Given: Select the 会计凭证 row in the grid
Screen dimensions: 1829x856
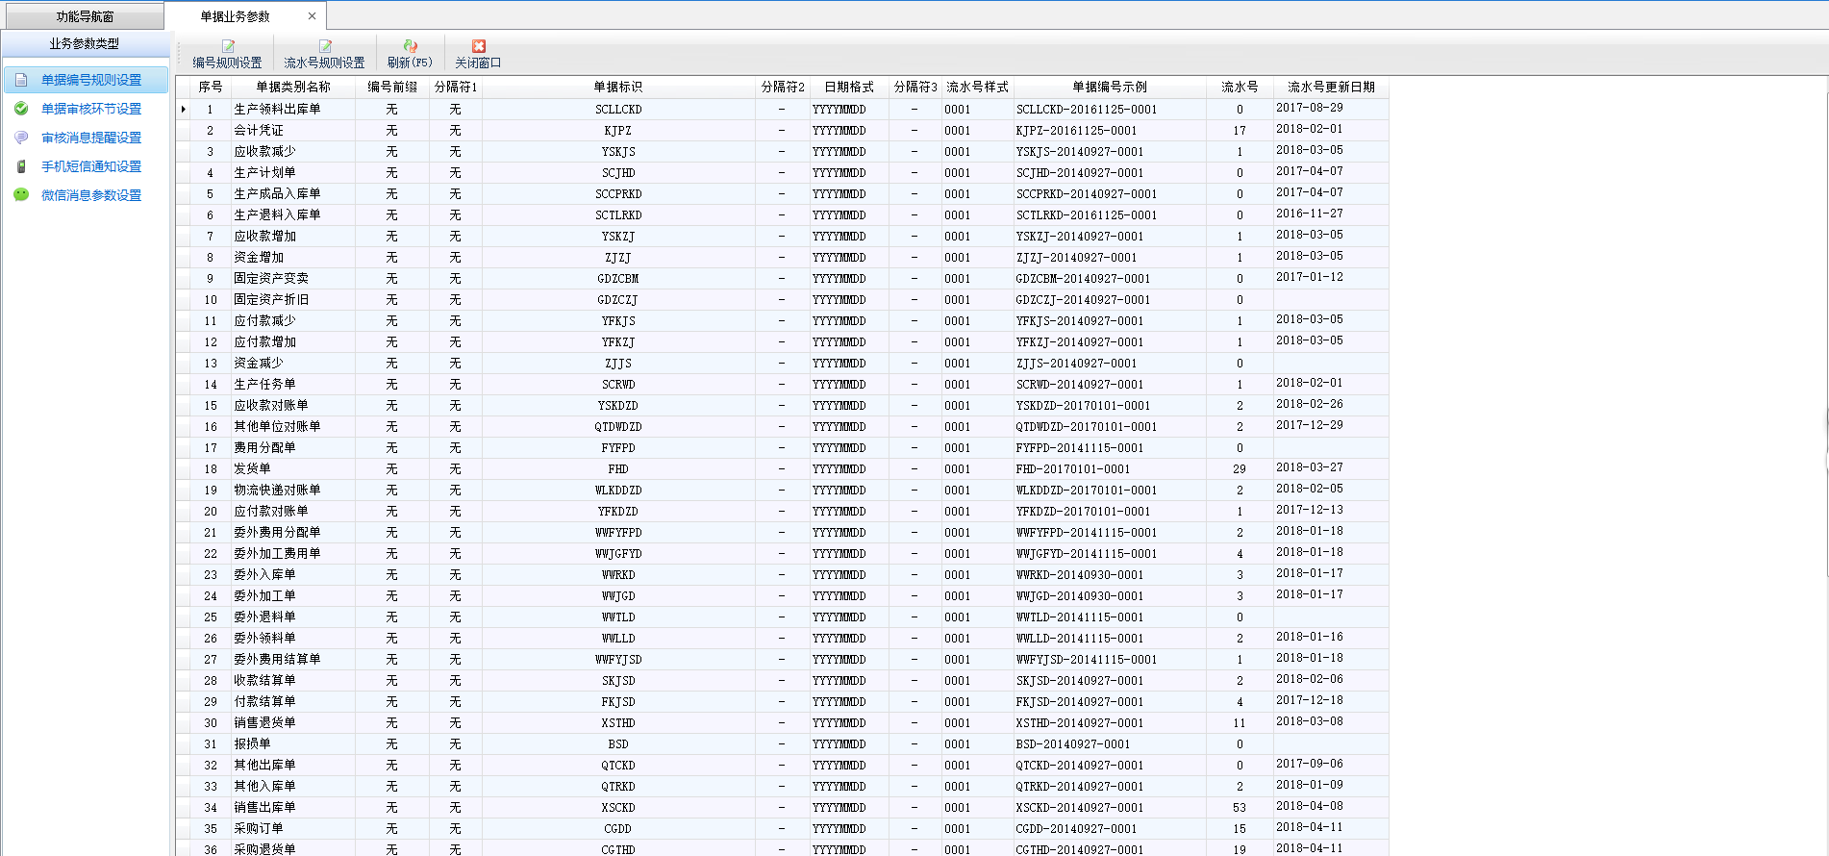Looking at the screenshot, I should (259, 131).
